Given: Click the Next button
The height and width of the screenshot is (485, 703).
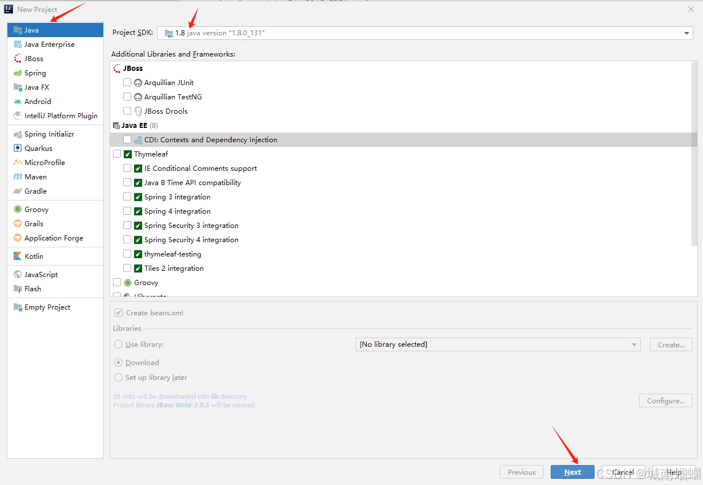Looking at the screenshot, I should coord(572,472).
